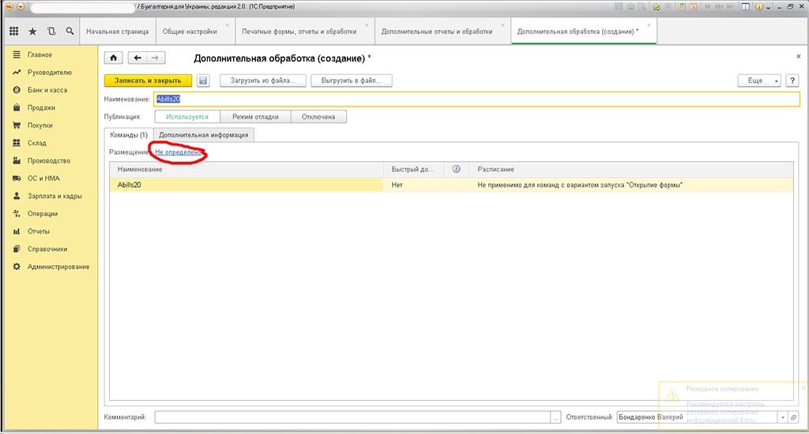Switch publication to Режим отладки
The width and height of the screenshot is (809, 434).
click(255, 117)
